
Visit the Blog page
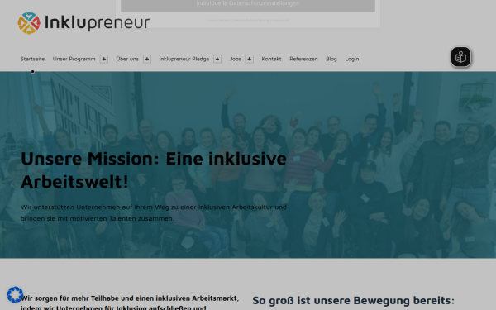[x=331, y=59]
